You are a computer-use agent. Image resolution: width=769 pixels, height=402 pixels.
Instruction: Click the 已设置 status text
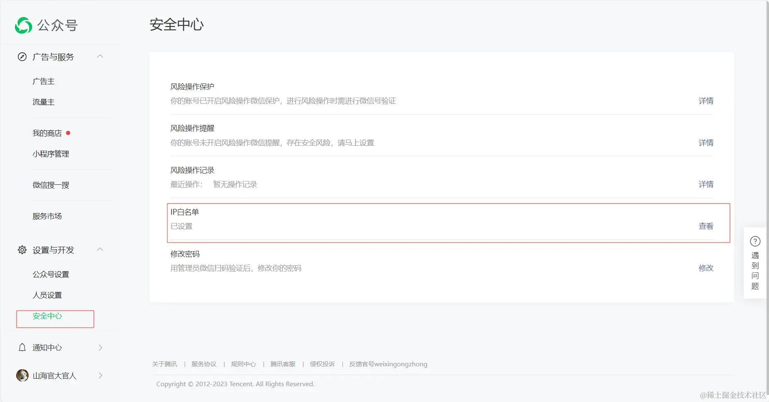[x=181, y=226]
